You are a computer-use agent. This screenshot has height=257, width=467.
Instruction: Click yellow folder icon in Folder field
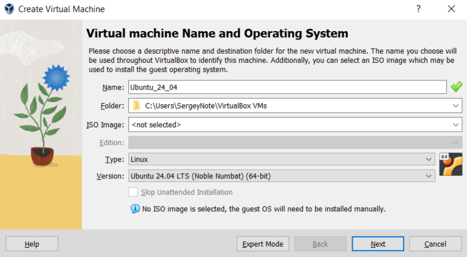[x=137, y=106]
